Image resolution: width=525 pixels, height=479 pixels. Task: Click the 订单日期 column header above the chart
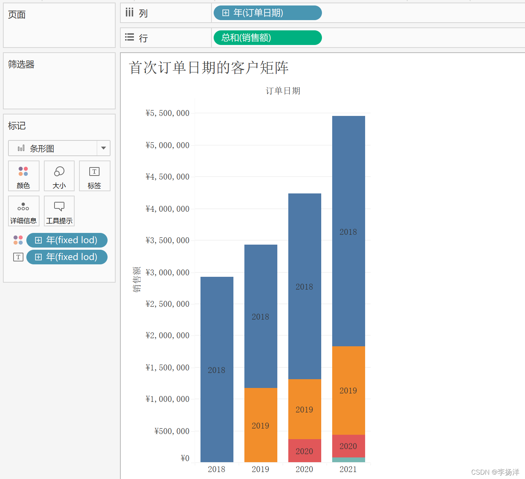pos(283,91)
